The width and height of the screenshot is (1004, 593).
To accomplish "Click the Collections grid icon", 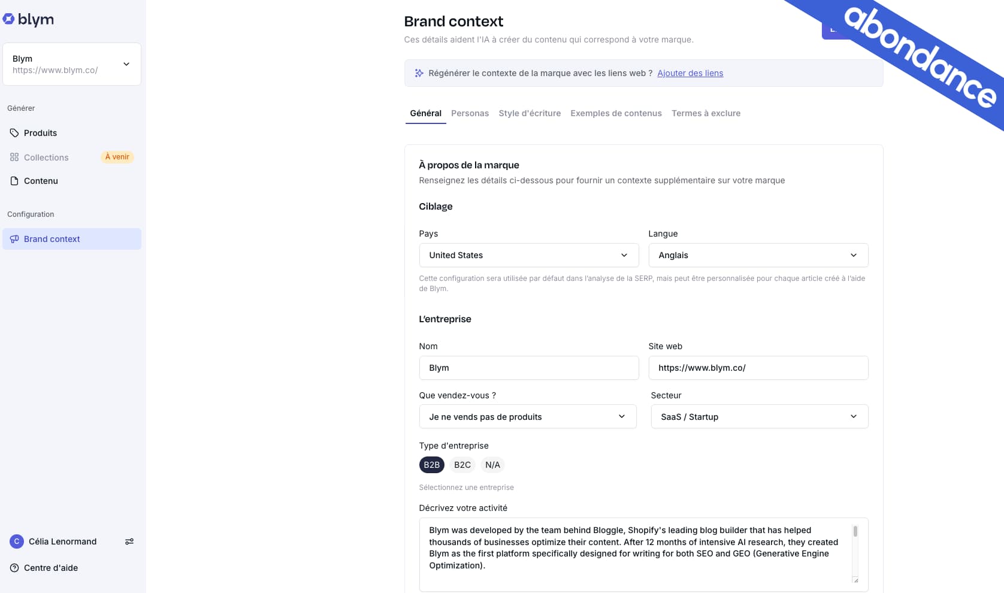I will [13, 157].
